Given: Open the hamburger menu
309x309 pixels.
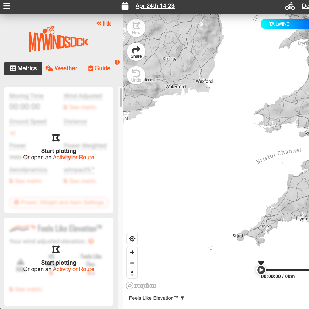Looking at the screenshot, I should click(x=7, y=6).
